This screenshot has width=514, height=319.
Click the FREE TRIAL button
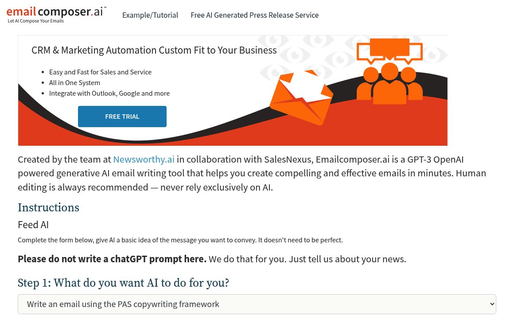122,116
